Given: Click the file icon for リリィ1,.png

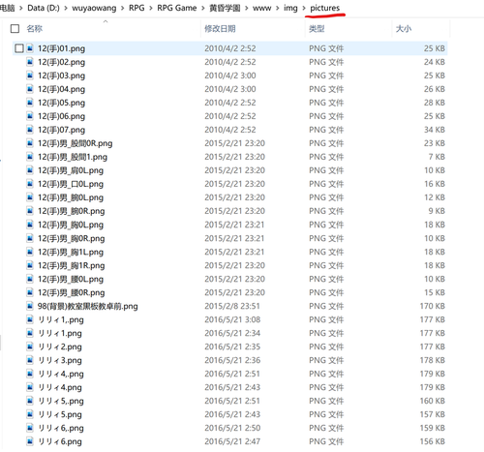Looking at the screenshot, I should (30, 319).
